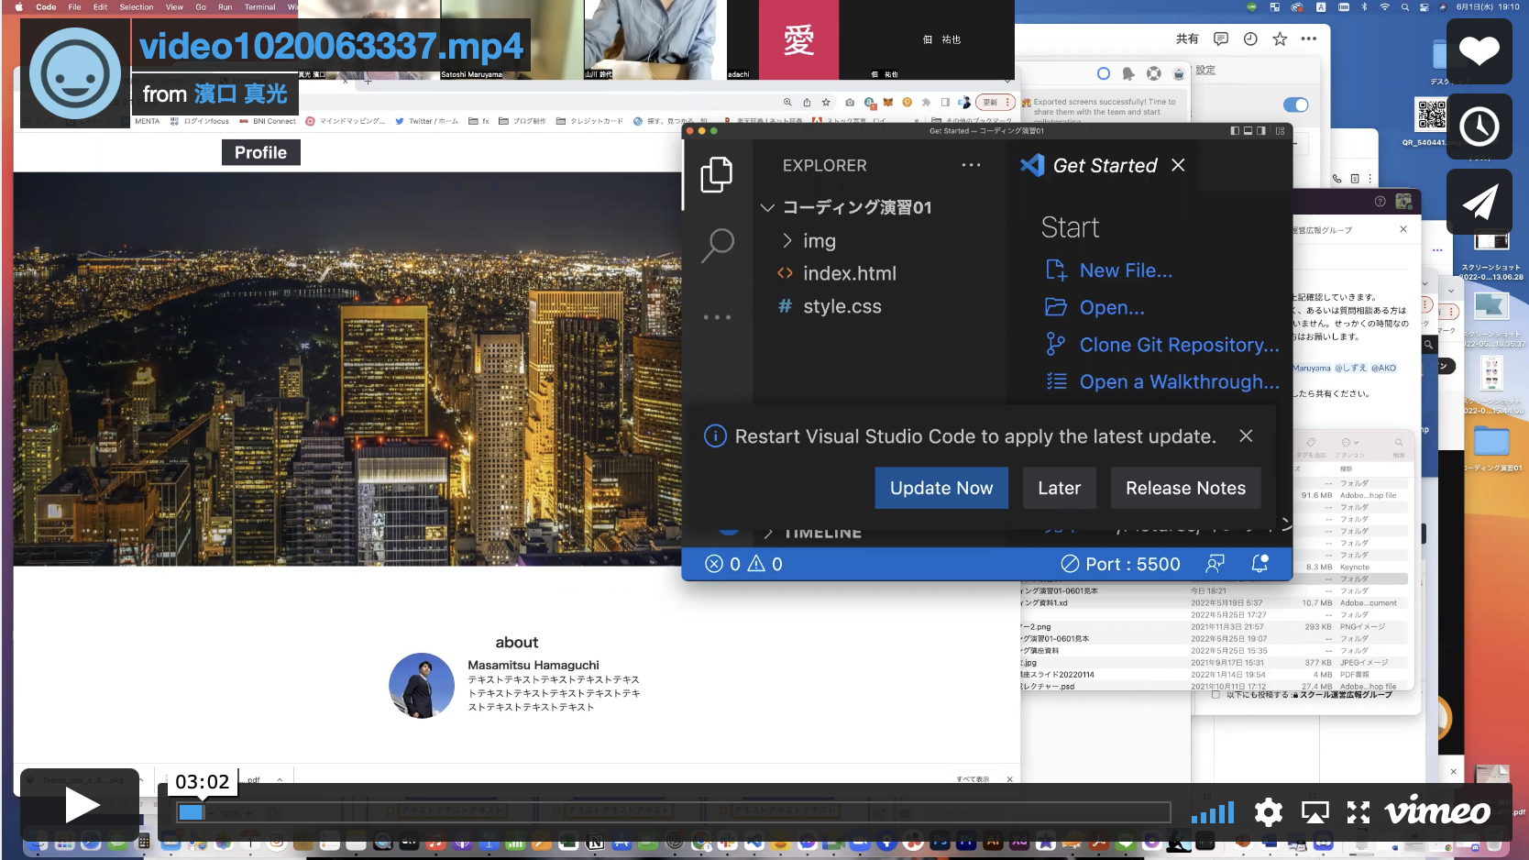
Task: Open video title video1020063337.mp4 link
Action: point(331,46)
